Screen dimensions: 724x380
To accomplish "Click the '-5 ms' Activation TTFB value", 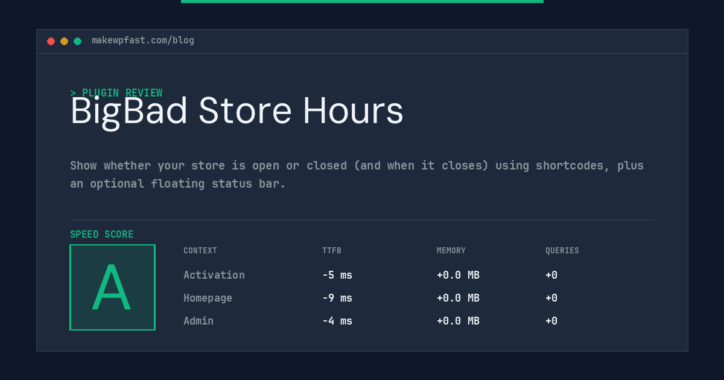I will pos(337,275).
